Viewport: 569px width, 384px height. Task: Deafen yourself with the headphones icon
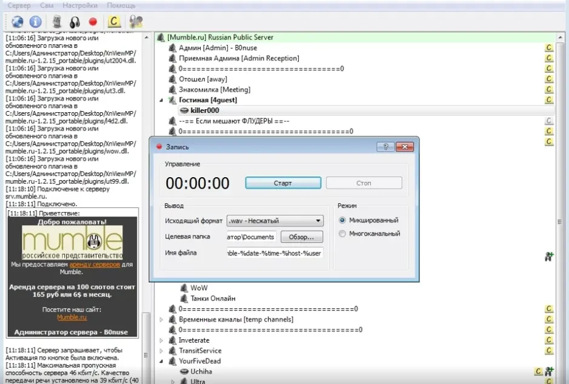75,22
